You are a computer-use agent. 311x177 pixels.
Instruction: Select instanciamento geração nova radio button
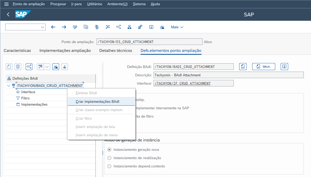tap(109, 149)
